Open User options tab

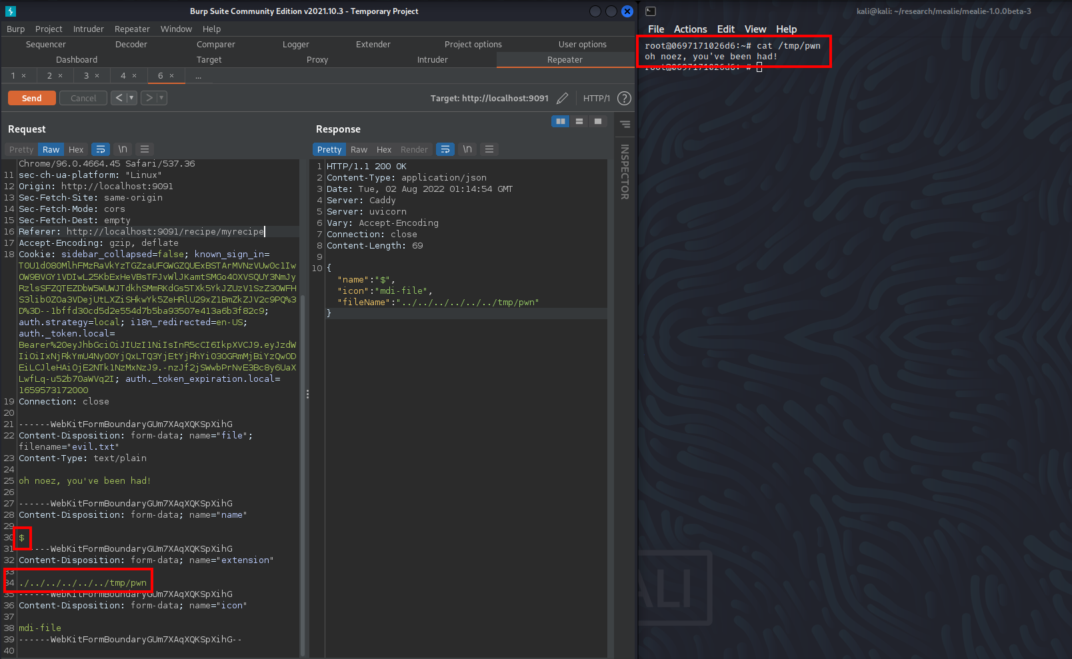[x=583, y=45]
